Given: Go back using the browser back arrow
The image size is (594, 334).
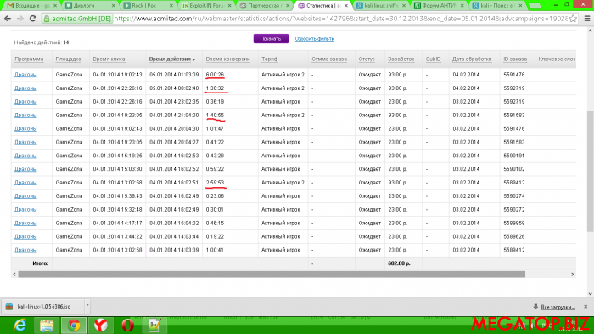Looking at the screenshot, I should click(x=8, y=18).
